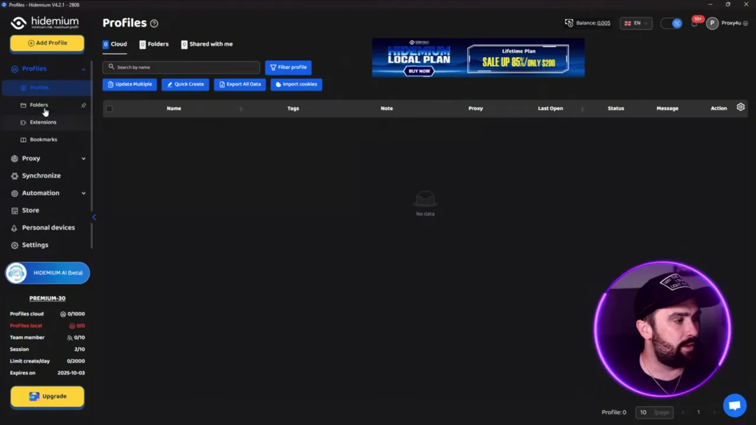This screenshot has height=425, width=756.
Task: Open the table column settings gear
Action: click(741, 107)
